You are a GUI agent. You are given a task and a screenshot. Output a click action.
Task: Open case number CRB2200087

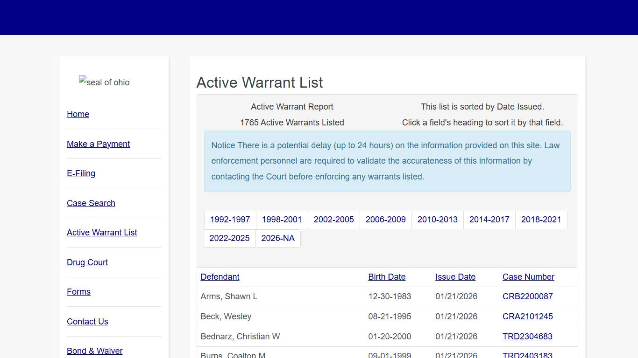[x=527, y=296]
